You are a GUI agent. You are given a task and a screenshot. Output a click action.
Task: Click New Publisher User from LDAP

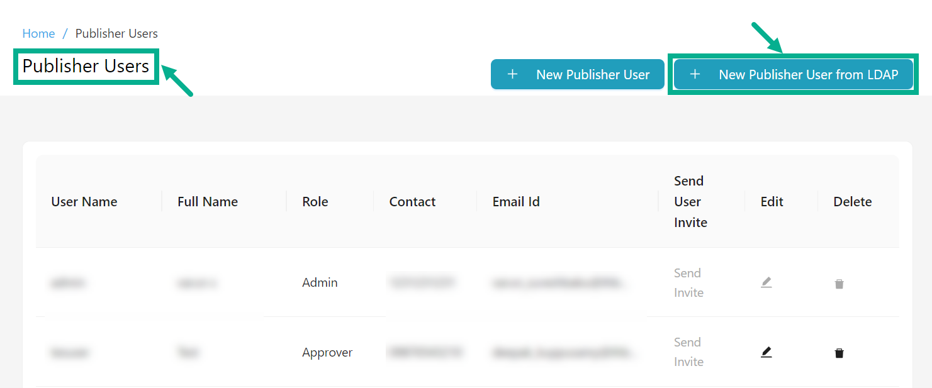(793, 74)
